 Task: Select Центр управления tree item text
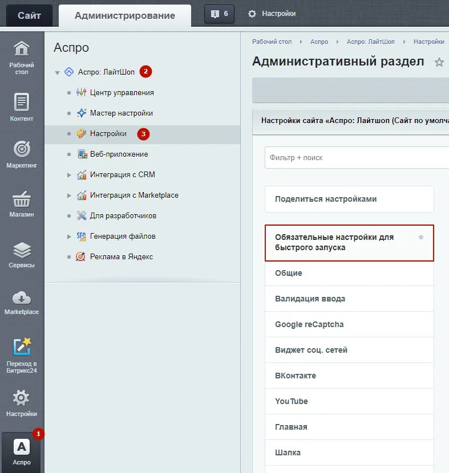point(122,93)
